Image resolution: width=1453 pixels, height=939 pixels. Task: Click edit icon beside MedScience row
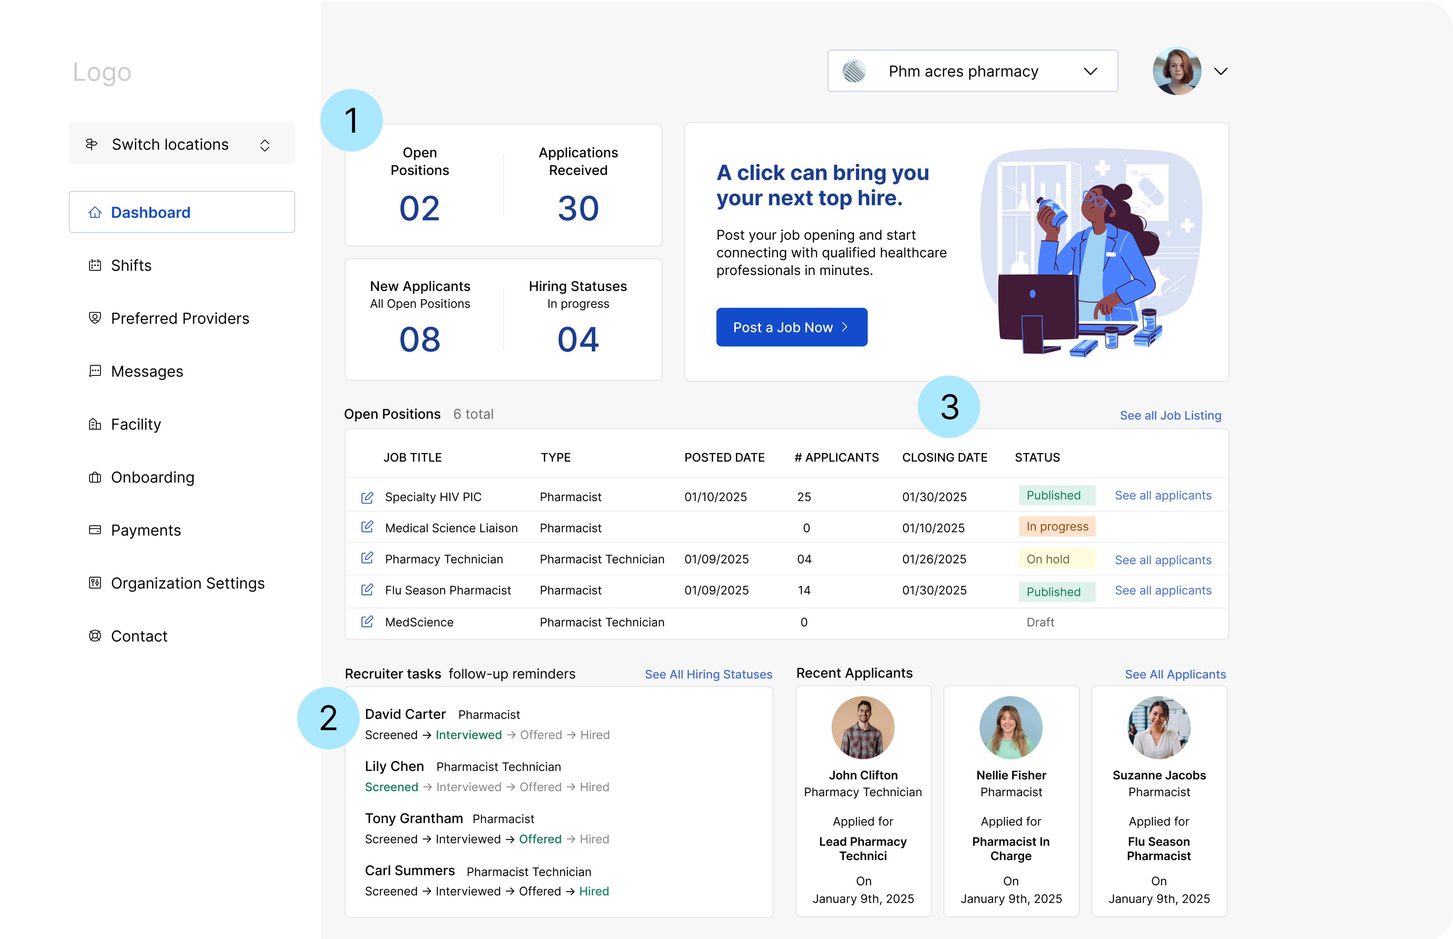[x=367, y=621]
